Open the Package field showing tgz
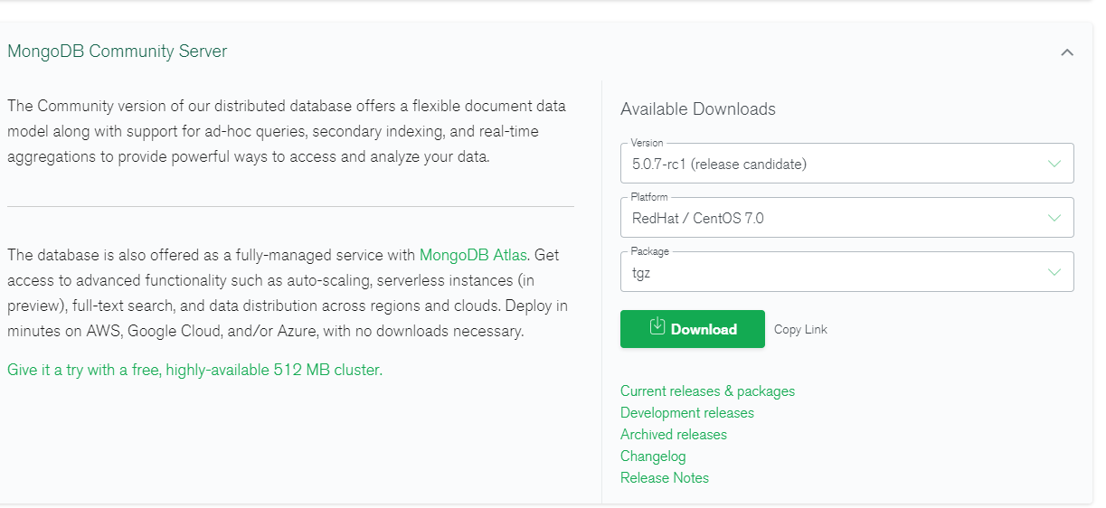1106x508 pixels. click(x=832, y=272)
